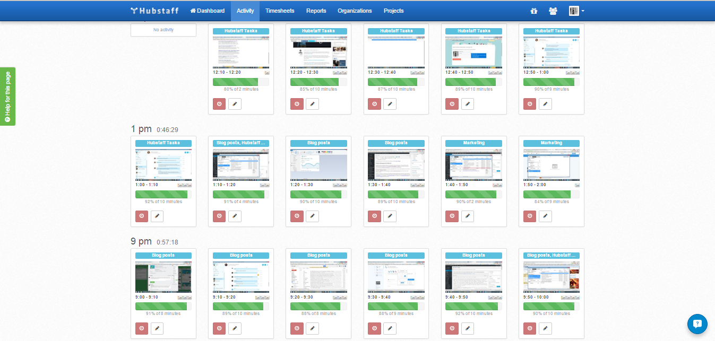The width and height of the screenshot is (715, 341).
Task: Click pencil edit button for 9:00 - 9:10
Action: pos(157,329)
